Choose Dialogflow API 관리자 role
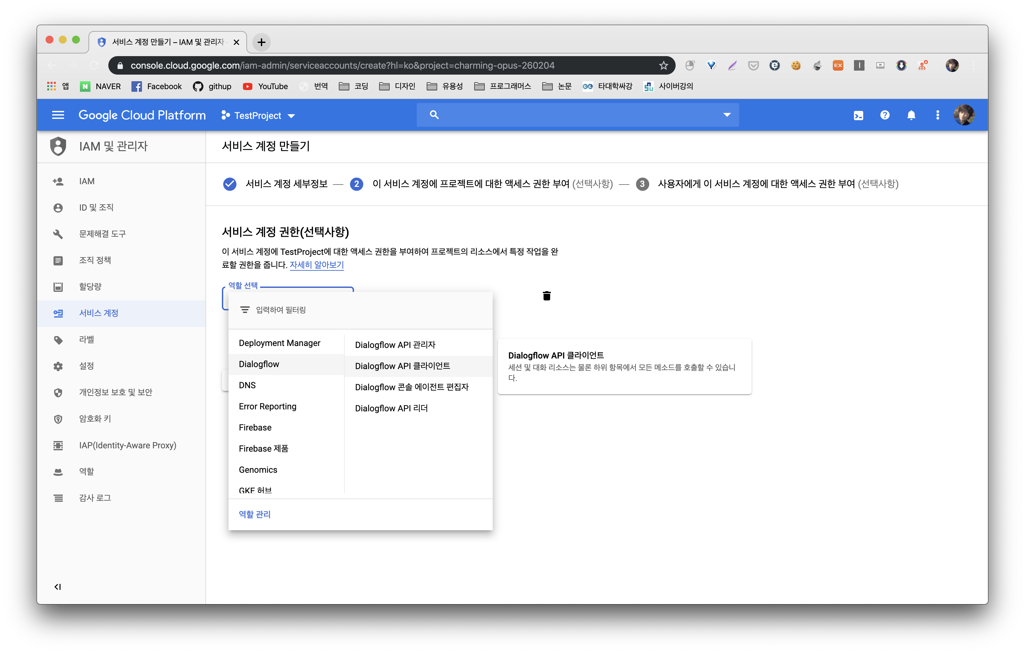Screen dimensions: 1025x653 (395, 345)
